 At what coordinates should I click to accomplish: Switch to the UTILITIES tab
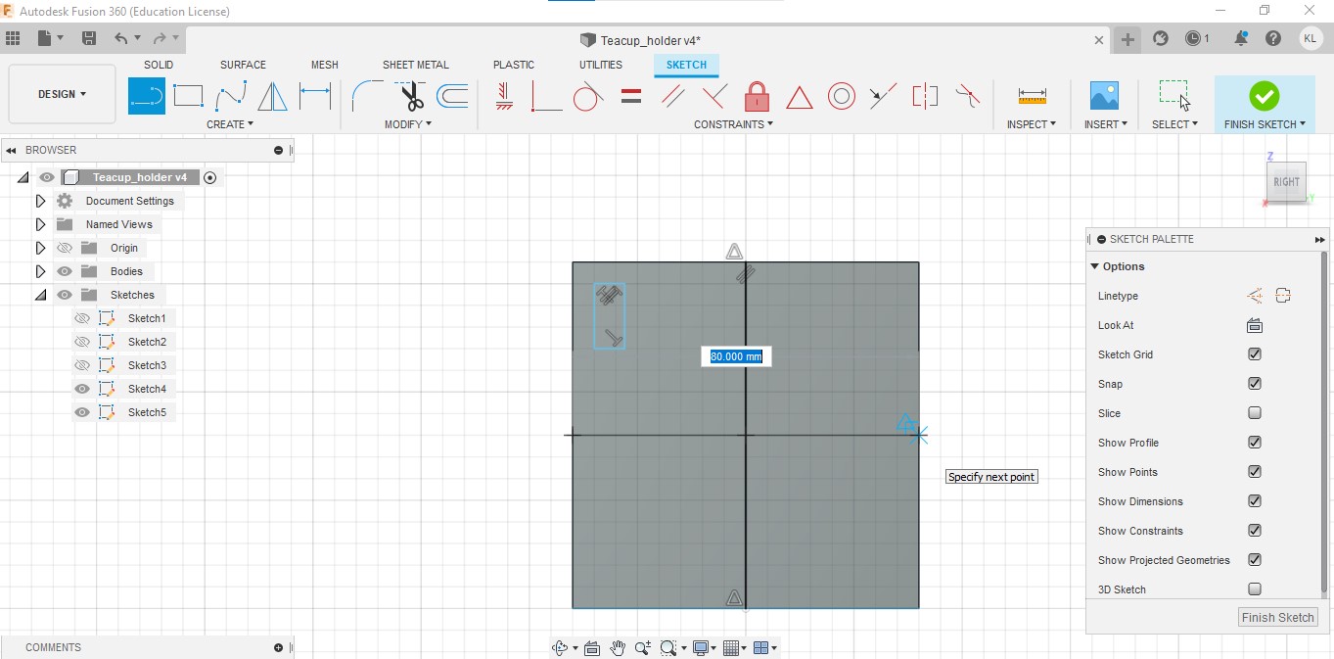pyautogui.click(x=601, y=65)
